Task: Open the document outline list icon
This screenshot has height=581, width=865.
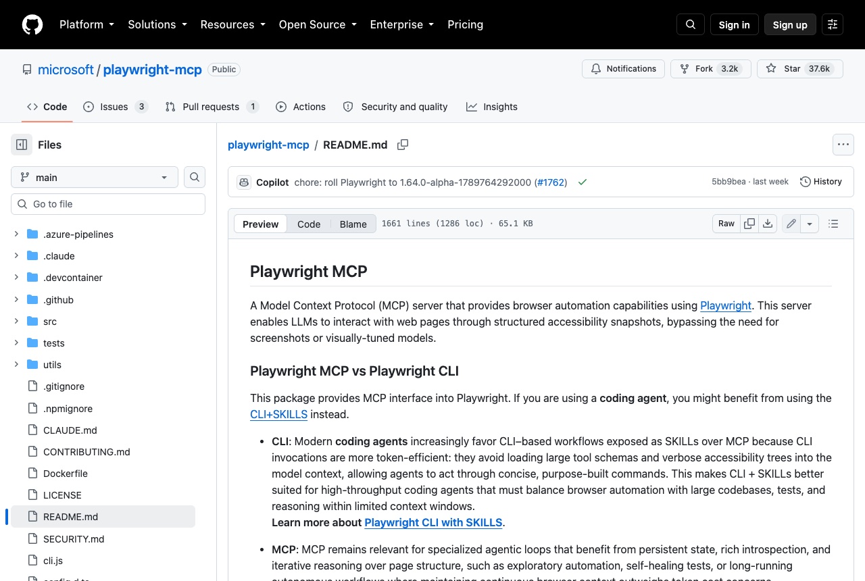Action: [833, 224]
